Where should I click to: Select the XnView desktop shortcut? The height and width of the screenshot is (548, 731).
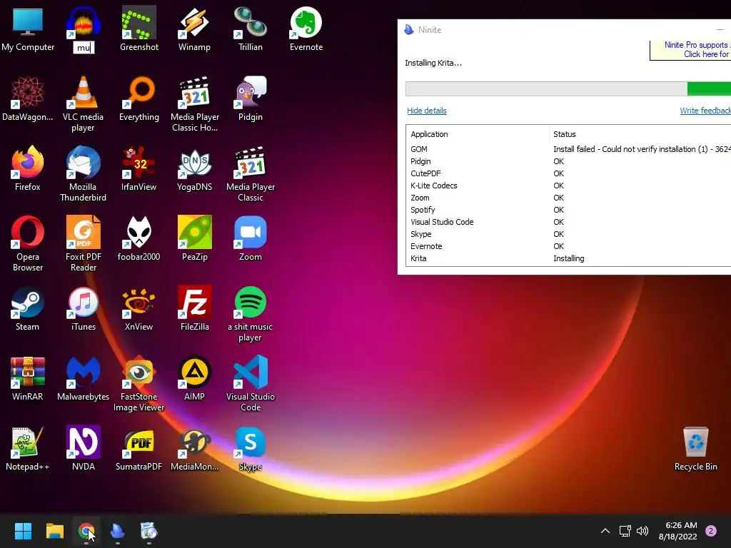point(139,308)
